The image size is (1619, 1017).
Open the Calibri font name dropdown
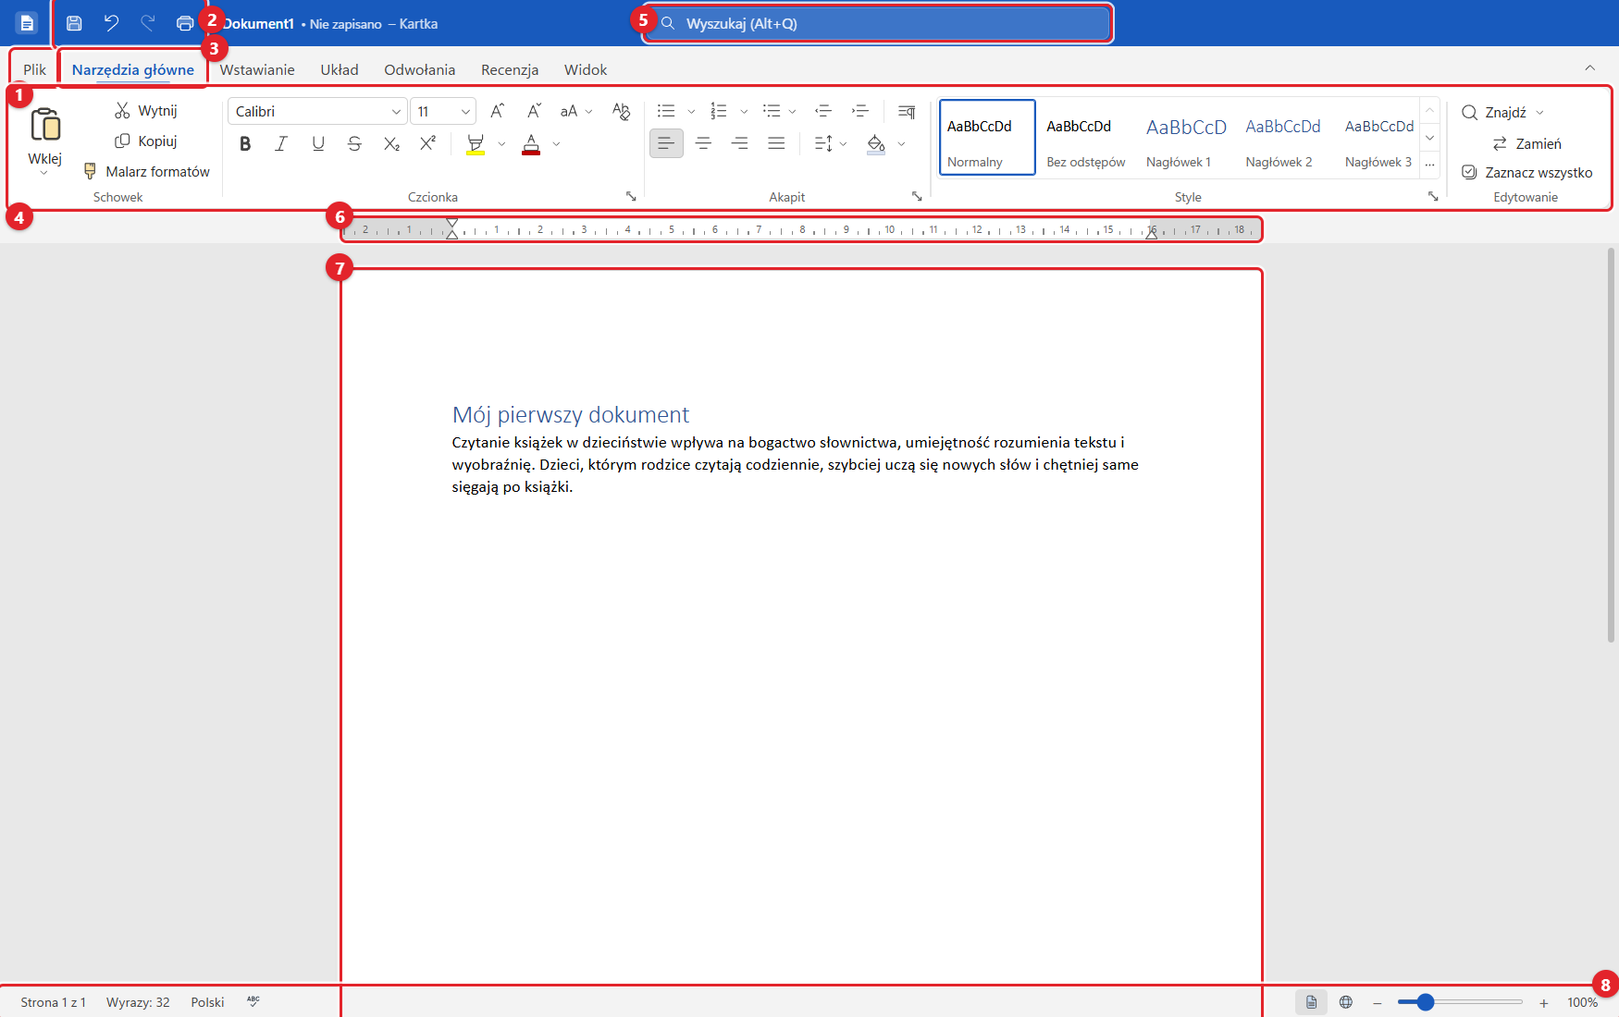pos(396,112)
